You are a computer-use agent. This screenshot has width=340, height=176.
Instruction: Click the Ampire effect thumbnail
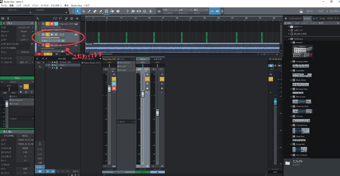tap(303, 52)
